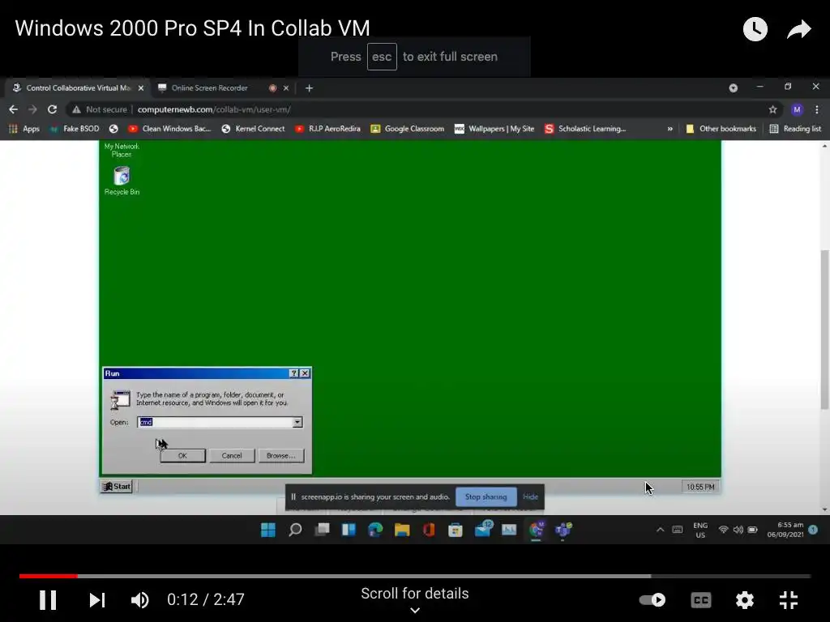Click the Run dialog help ? button
This screenshot has height=622, width=830.
pos(294,373)
